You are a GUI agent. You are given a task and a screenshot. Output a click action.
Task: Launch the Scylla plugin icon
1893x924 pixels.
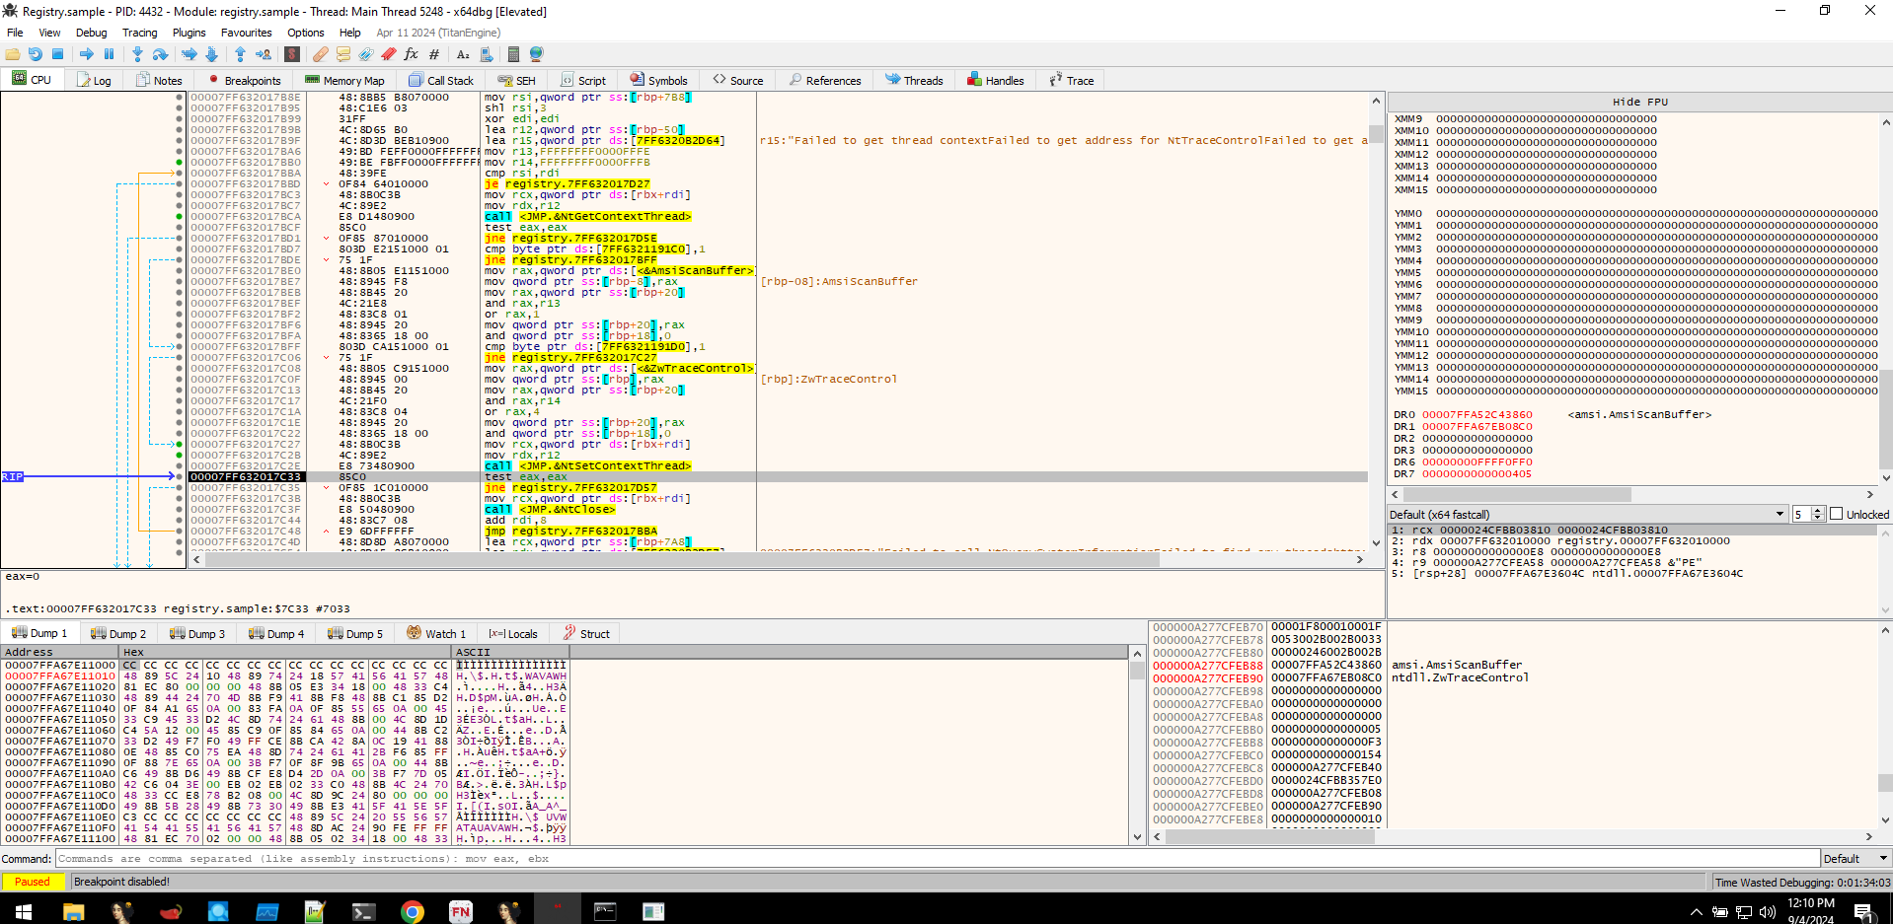292,54
